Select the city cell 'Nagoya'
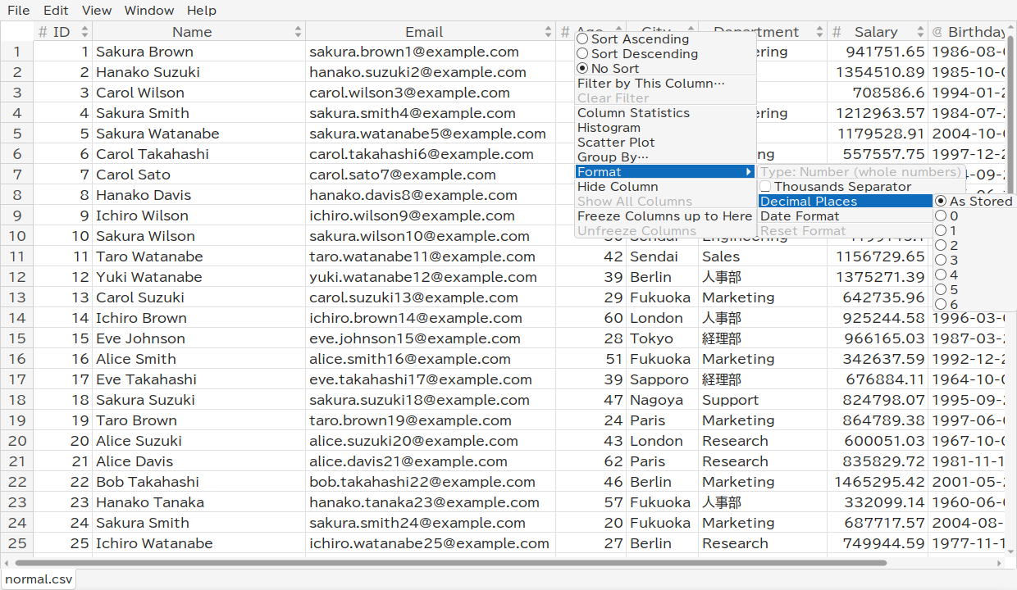 (x=663, y=400)
